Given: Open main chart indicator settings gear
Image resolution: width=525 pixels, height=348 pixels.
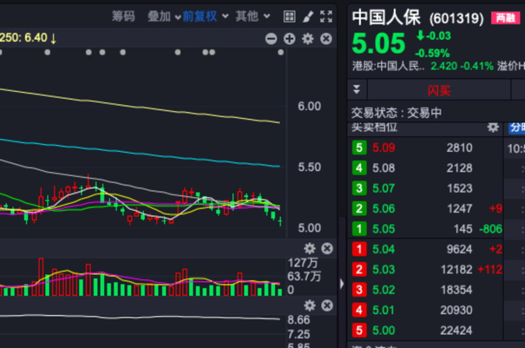Looking at the screenshot, I should coord(308,38).
